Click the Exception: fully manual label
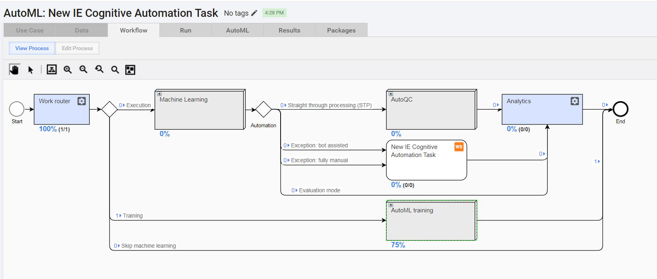The width and height of the screenshot is (657, 279). click(x=319, y=160)
